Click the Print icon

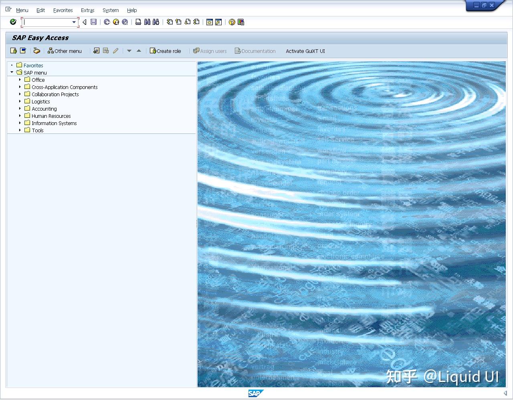point(138,22)
